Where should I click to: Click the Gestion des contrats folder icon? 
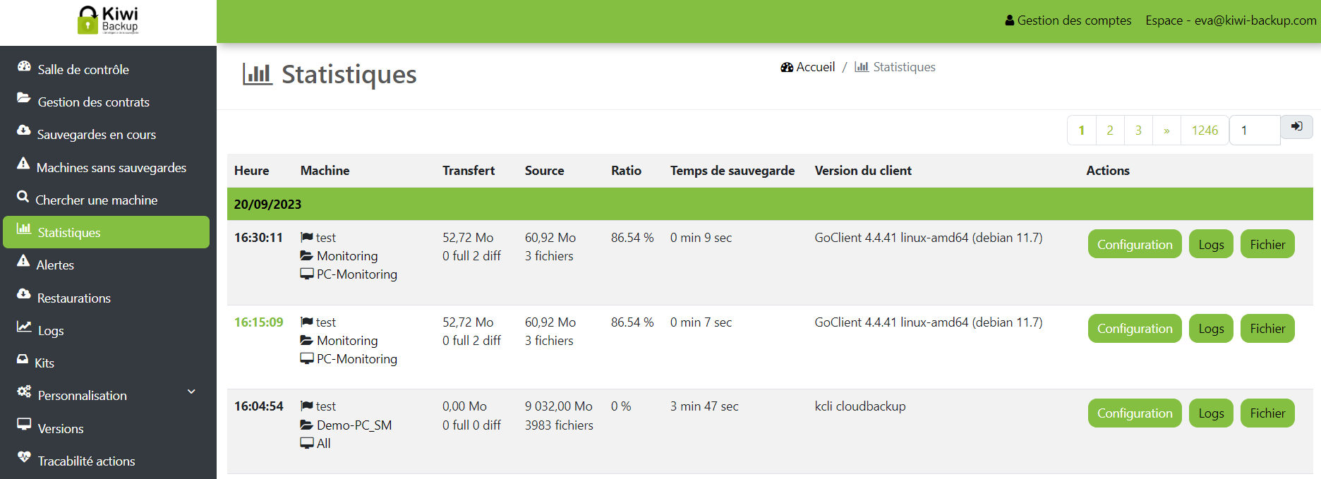click(x=24, y=98)
